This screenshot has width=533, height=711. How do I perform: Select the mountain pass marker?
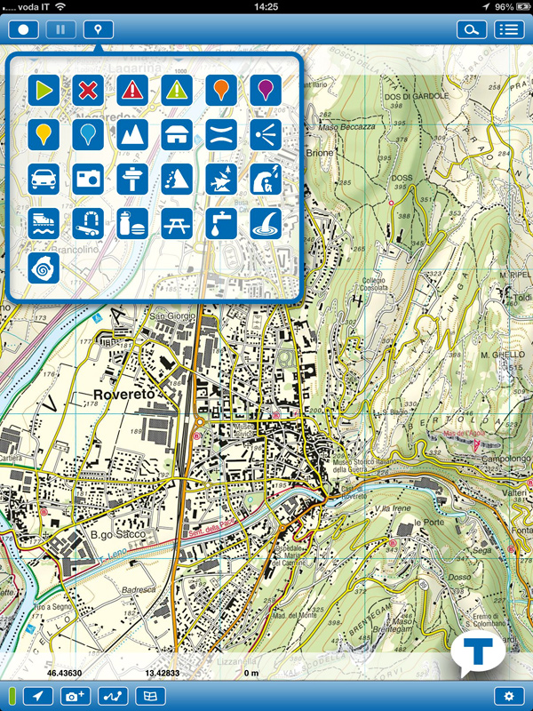(x=221, y=135)
